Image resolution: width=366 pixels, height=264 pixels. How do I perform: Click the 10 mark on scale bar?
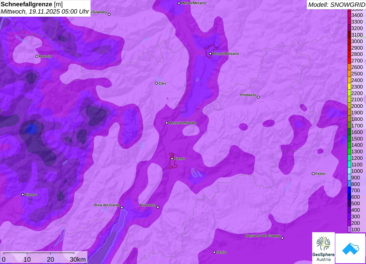[x=27, y=259]
